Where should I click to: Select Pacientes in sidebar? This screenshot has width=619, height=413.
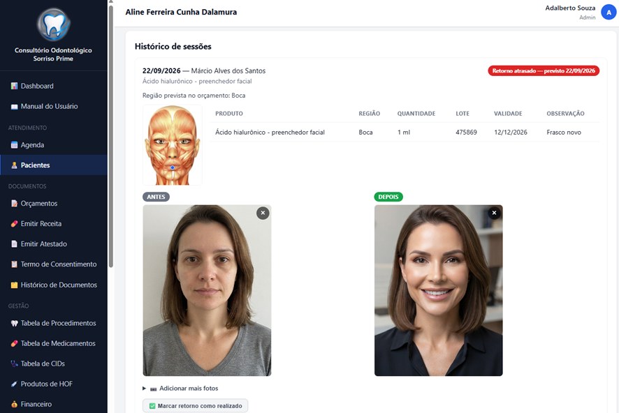[x=53, y=165]
